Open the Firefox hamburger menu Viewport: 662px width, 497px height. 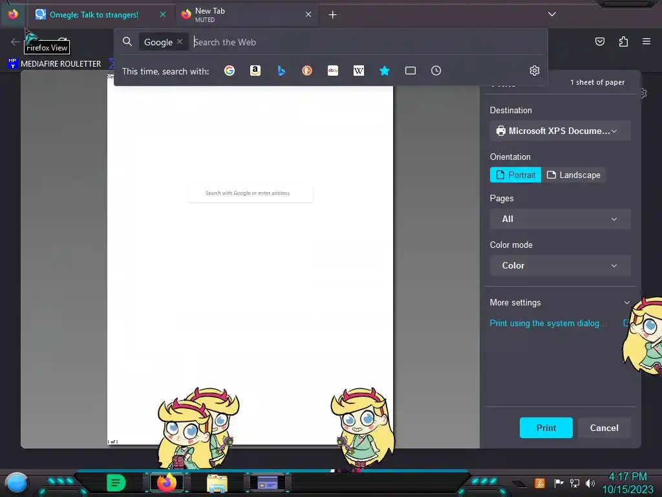[646, 41]
